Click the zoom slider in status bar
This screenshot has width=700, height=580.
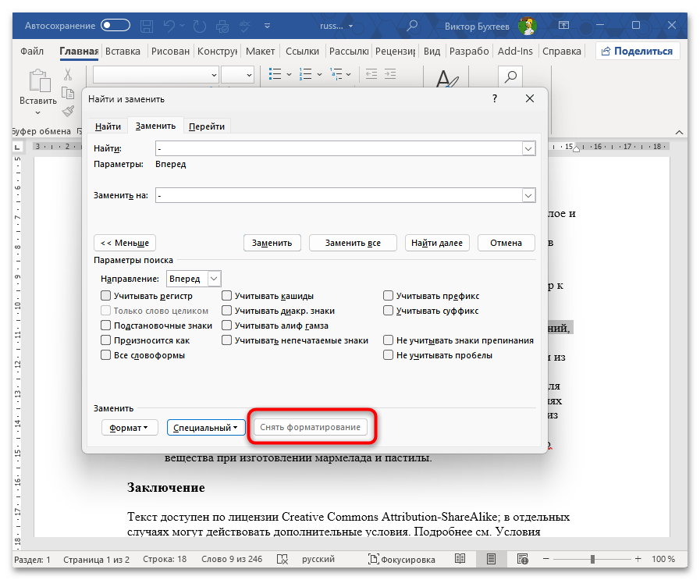tap(592, 560)
